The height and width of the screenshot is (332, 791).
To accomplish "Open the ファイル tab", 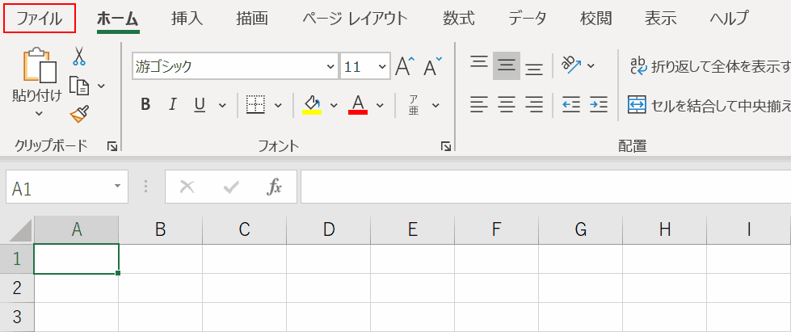I will pyautogui.click(x=40, y=18).
